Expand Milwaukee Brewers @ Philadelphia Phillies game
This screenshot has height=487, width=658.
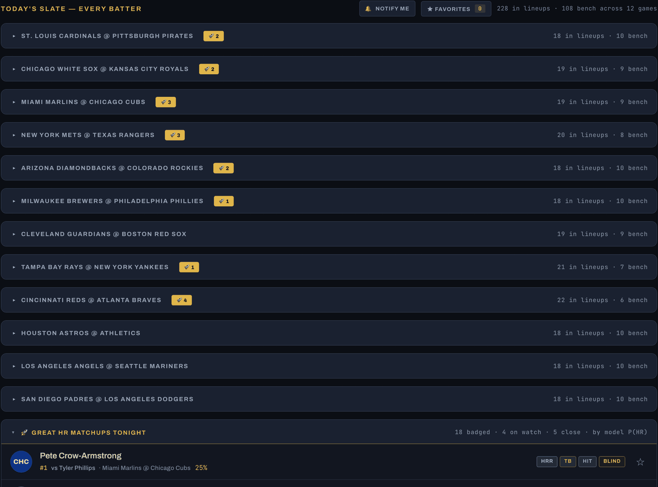coord(329,201)
